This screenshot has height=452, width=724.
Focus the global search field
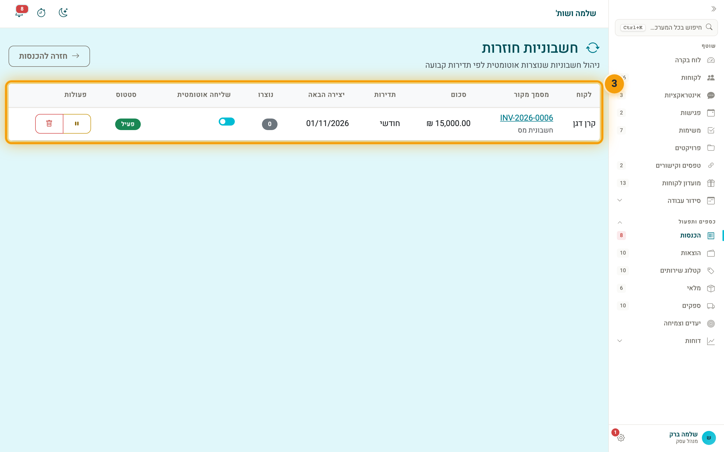(x=666, y=28)
